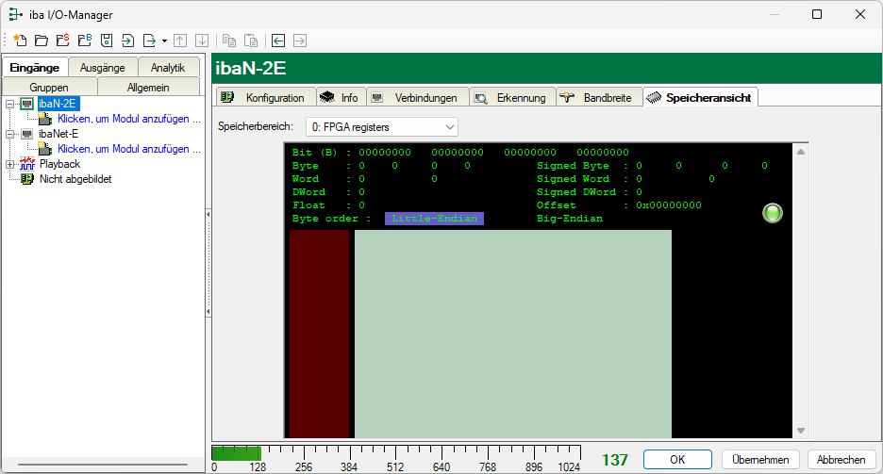Open the Verbindungen tab
Viewport: 883px width, 474px height.
pyautogui.click(x=418, y=97)
